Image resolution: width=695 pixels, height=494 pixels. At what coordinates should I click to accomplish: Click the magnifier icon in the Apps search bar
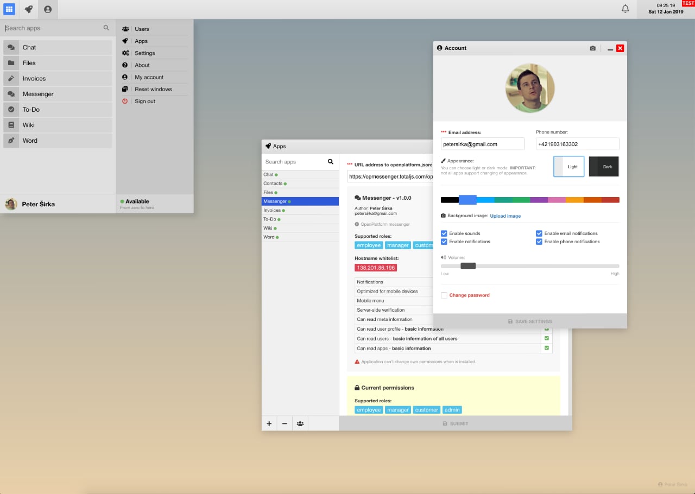tap(330, 161)
